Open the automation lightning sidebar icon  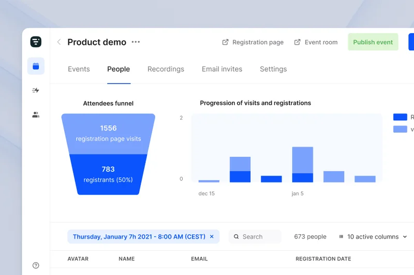pos(36,90)
